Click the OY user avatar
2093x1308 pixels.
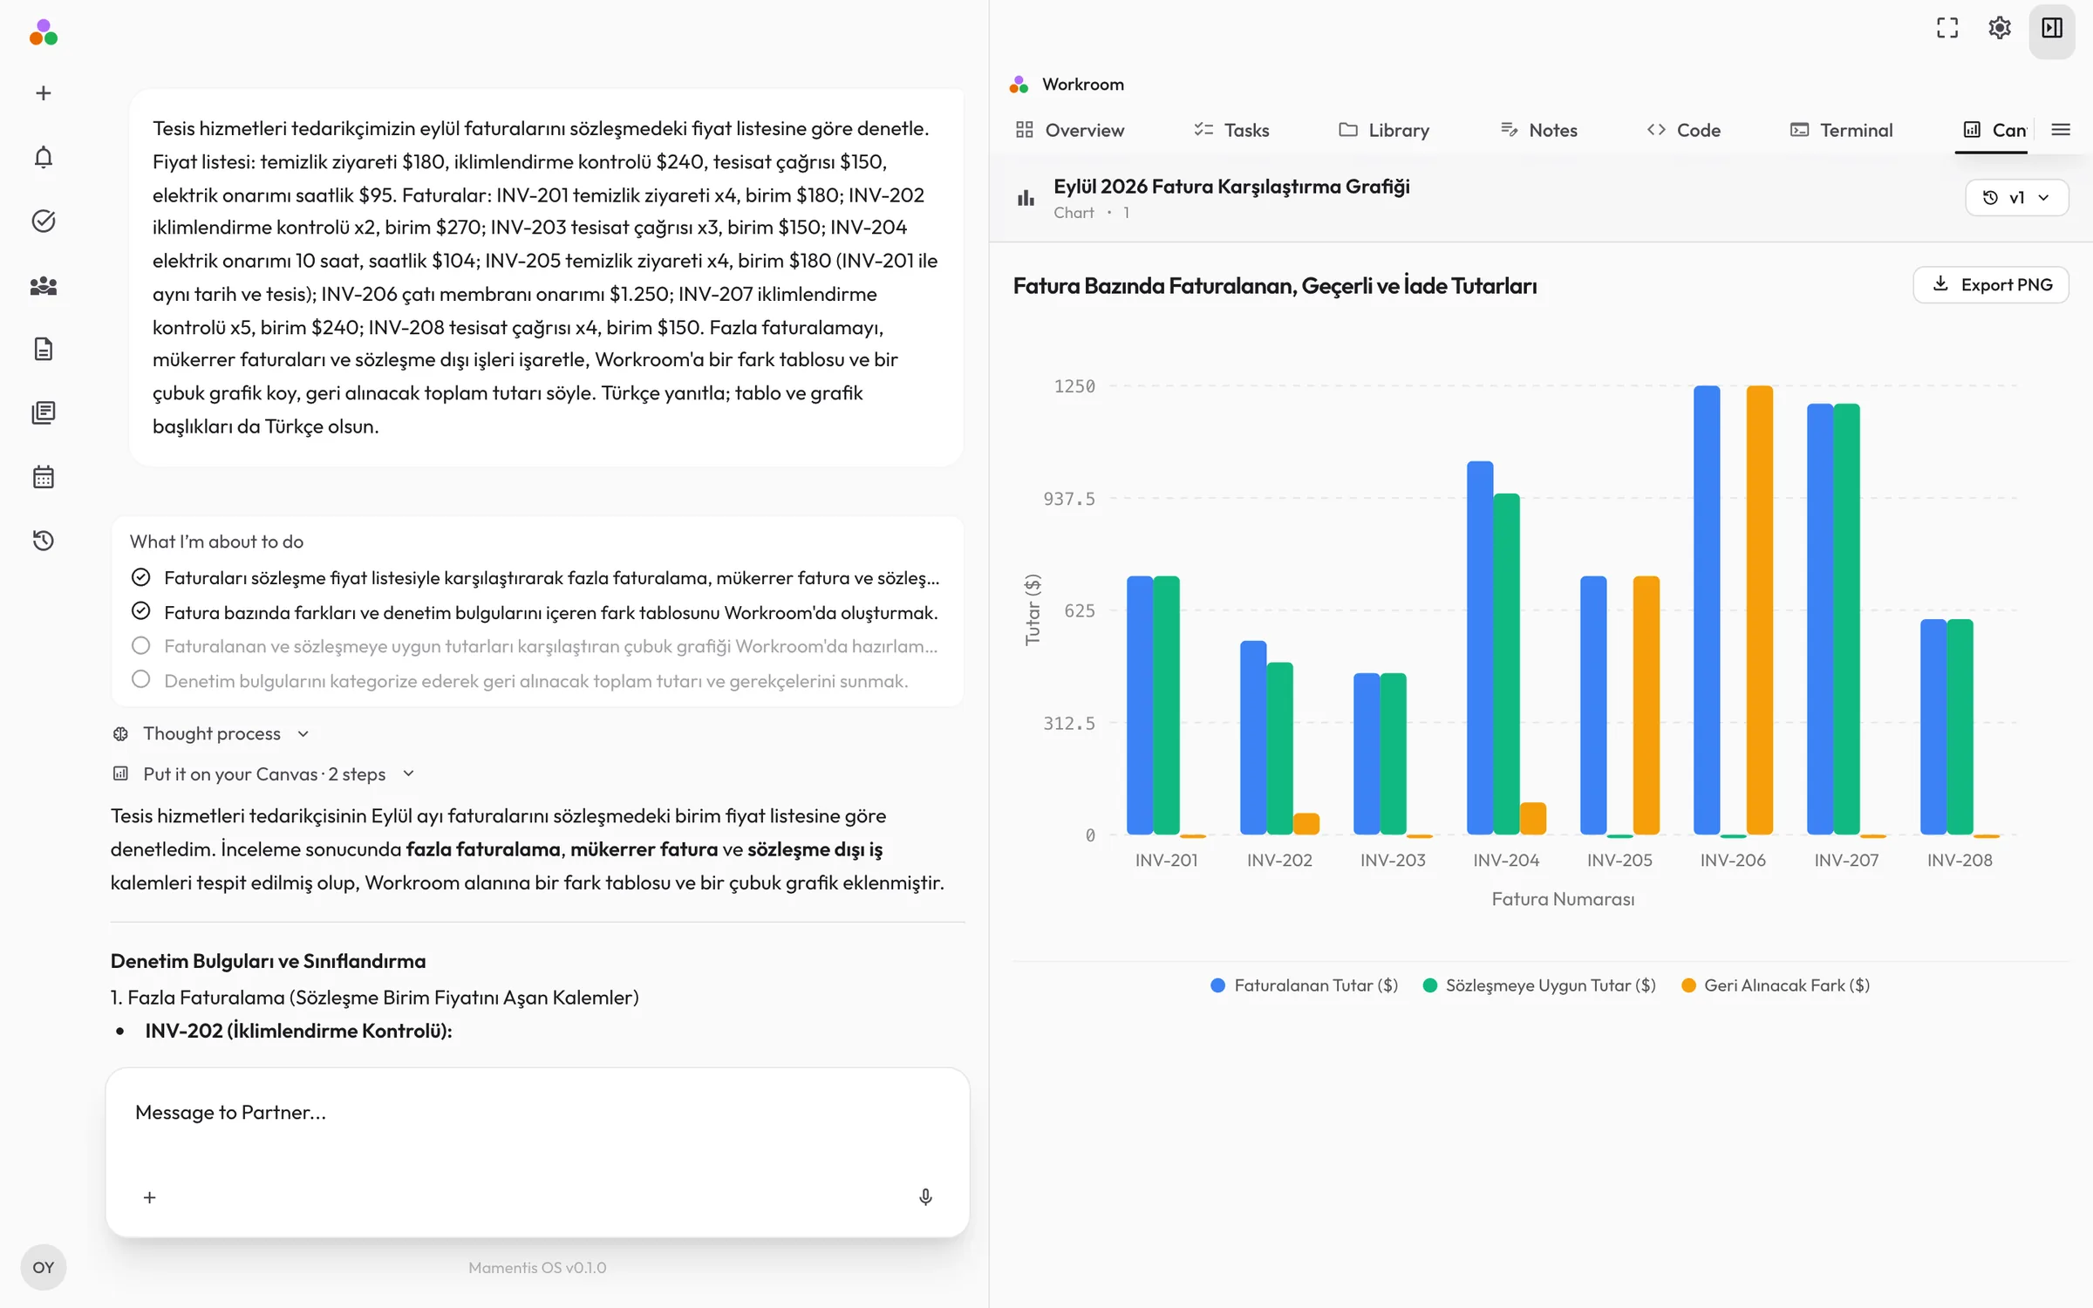tap(43, 1267)
